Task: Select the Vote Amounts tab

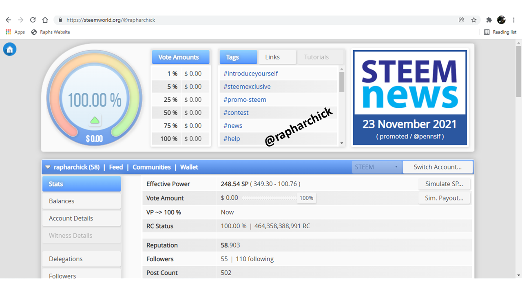Action: tap(181, 57)
